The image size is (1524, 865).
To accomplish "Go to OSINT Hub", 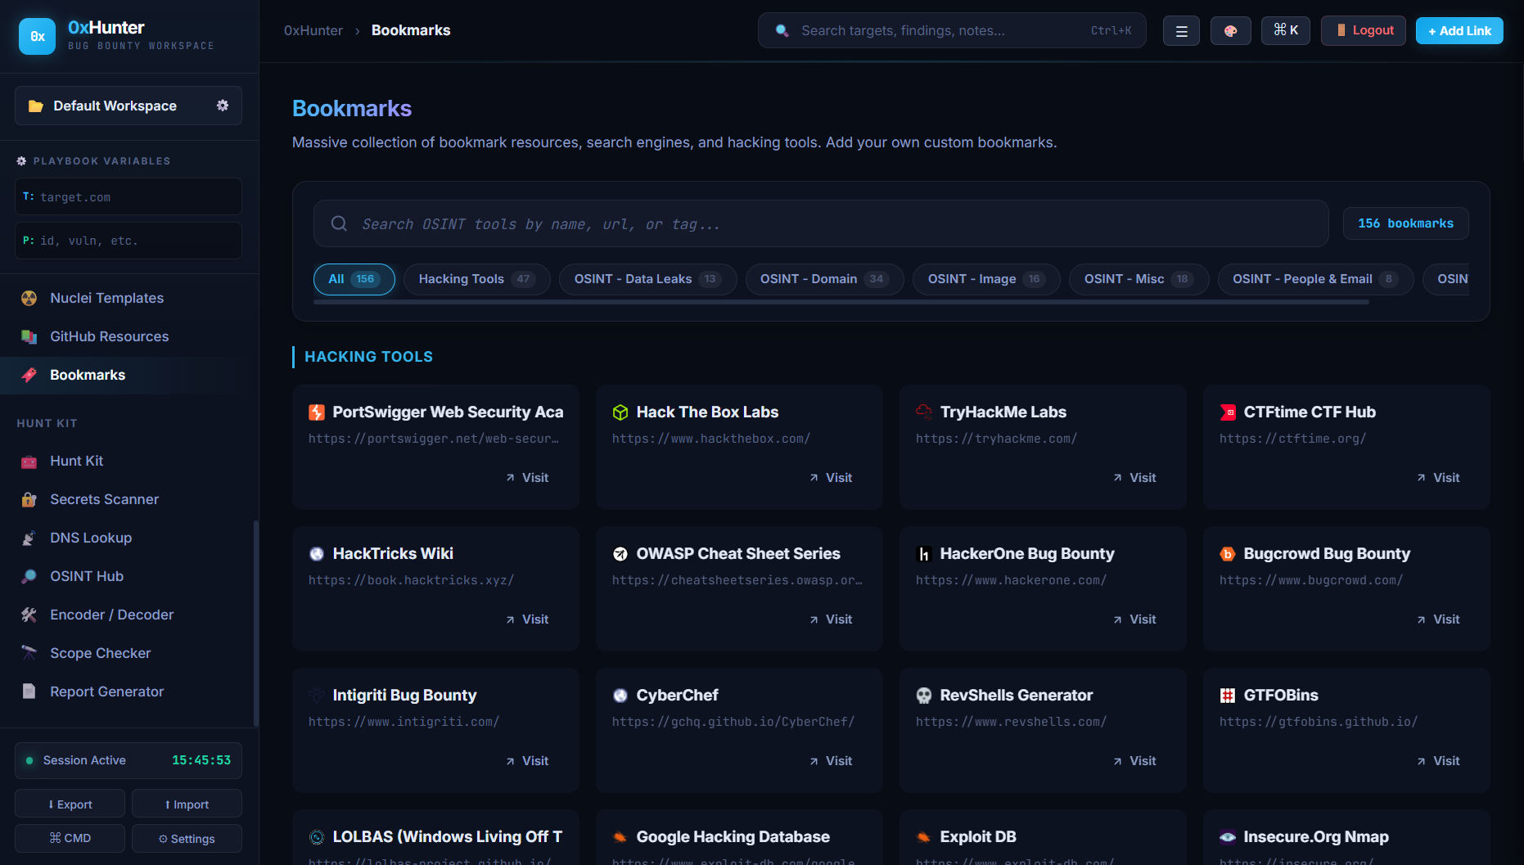I will click(87, 576).
